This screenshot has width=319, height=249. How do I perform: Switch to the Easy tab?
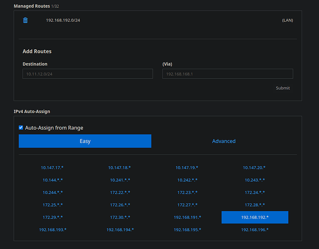[85, 141]
